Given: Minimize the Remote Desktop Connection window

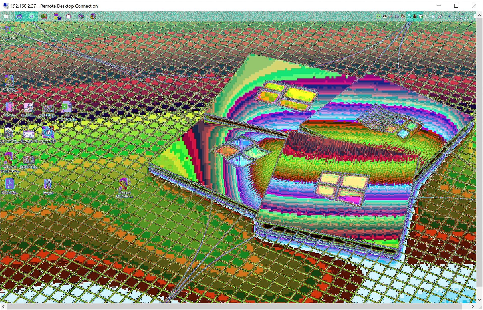Looking at the screenshot, I should coord(439,6).
